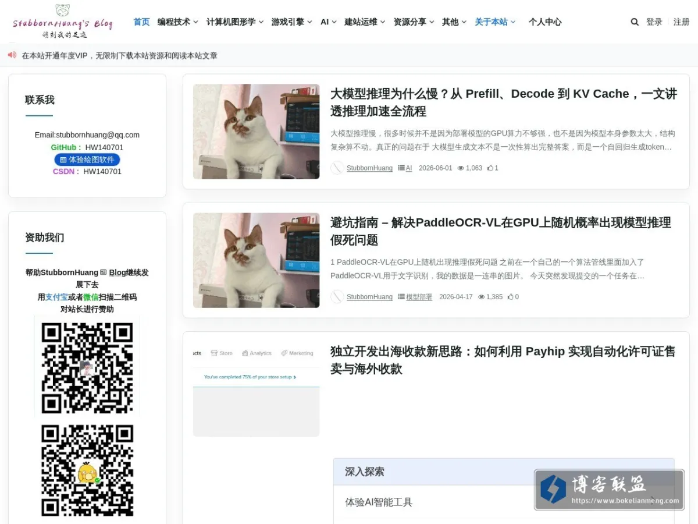The width and height of the screenshot is (698, 524).
Task: Expand the 编程技术 dropdown menu
Action: (x=178, y=22)
